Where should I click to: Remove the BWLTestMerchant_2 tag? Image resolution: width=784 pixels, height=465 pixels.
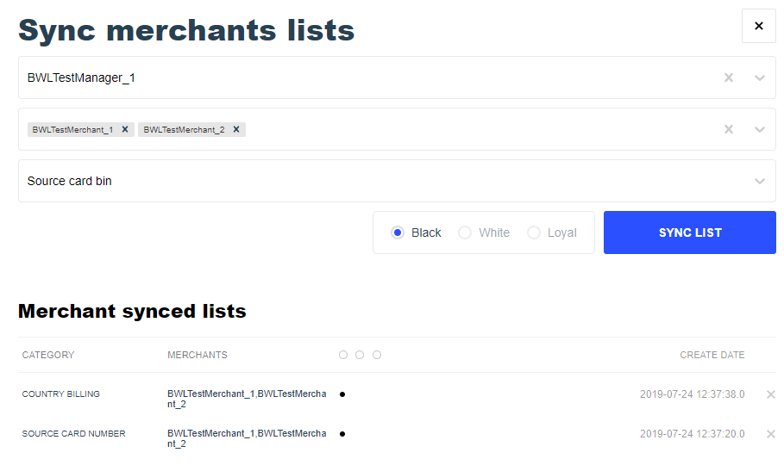(236, 129)
